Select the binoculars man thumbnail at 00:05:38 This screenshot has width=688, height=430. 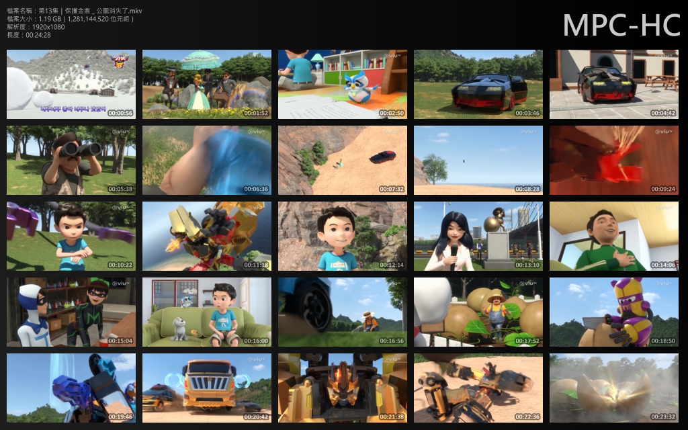(71, 160)
